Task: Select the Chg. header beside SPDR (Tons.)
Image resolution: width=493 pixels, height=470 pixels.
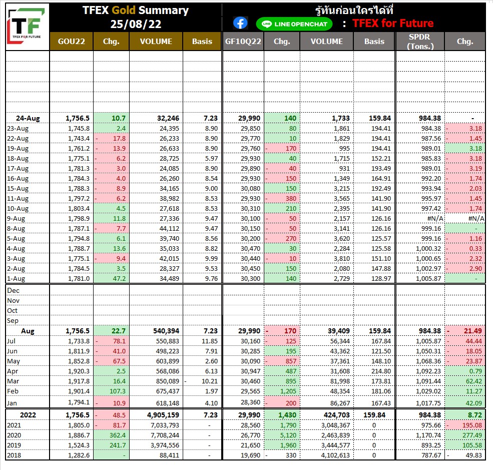Action: coord(465,41)
